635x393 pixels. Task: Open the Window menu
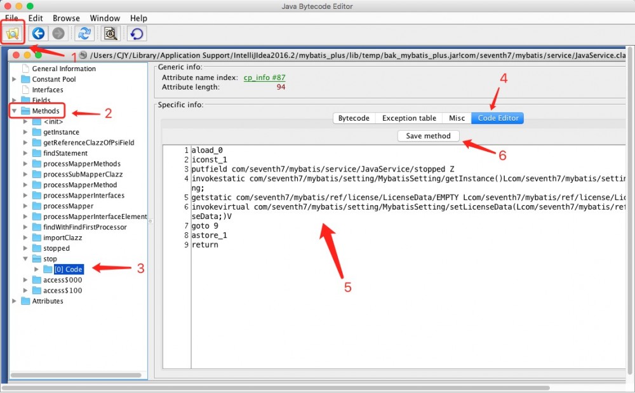point(105,18)
